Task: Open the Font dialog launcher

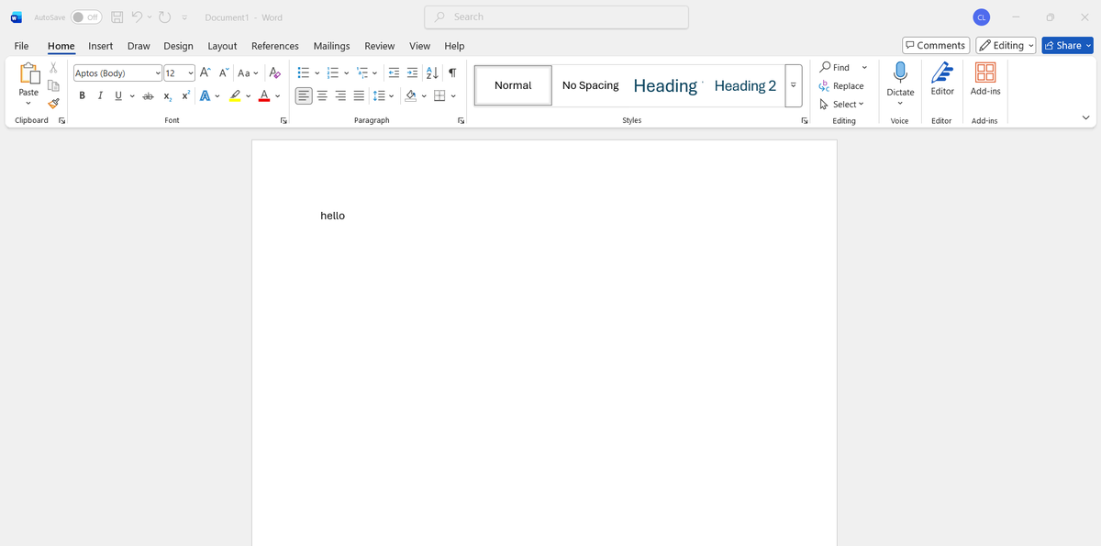Action: pyautogui.click(x=284, y=120)
